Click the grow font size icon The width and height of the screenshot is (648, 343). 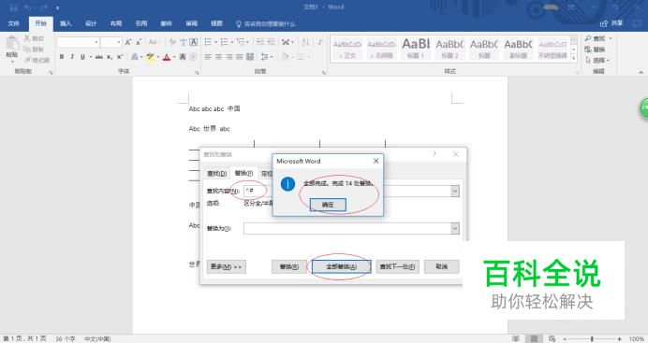click(x=128, y=42)
